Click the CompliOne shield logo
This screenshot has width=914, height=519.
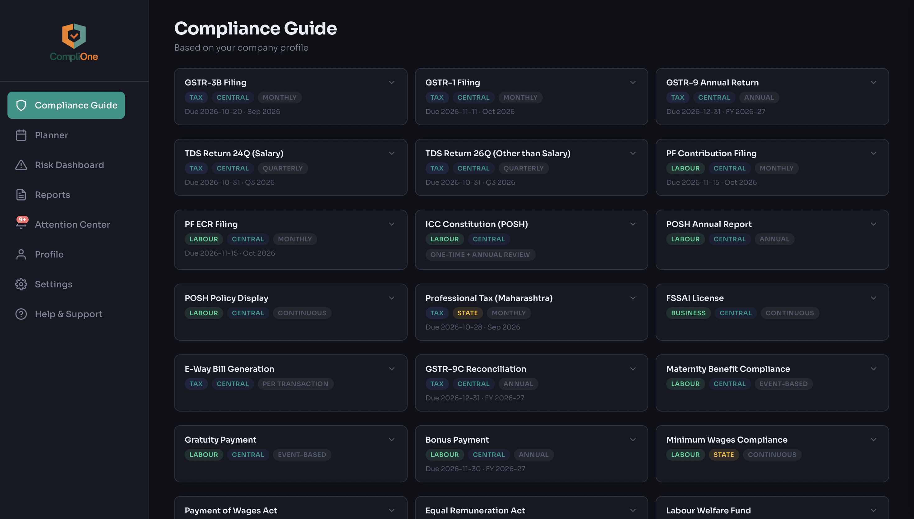click(x=74, y=36)
